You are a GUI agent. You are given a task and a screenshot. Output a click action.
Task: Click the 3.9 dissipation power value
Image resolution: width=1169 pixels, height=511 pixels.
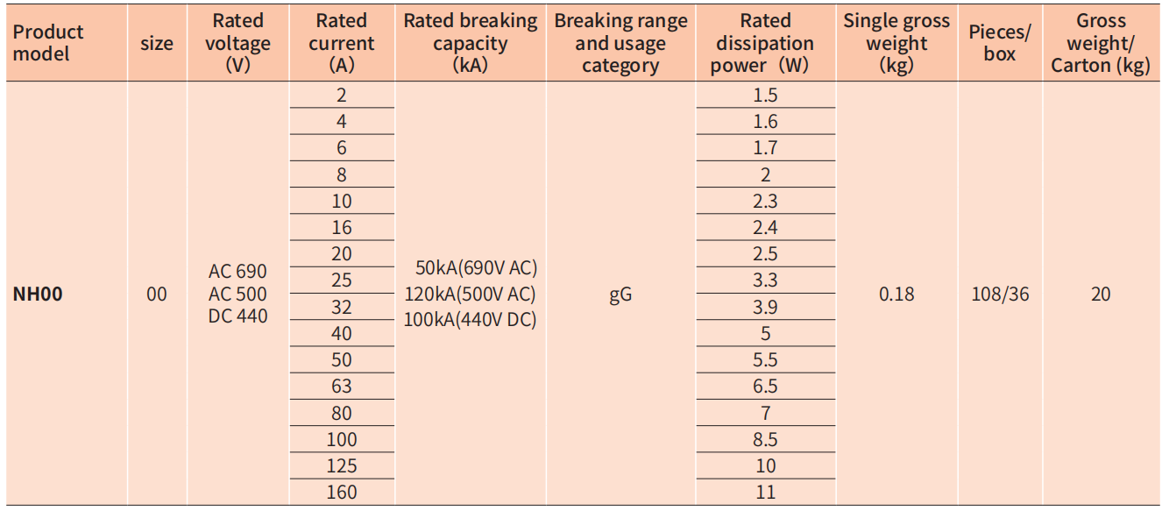[765, 308]
